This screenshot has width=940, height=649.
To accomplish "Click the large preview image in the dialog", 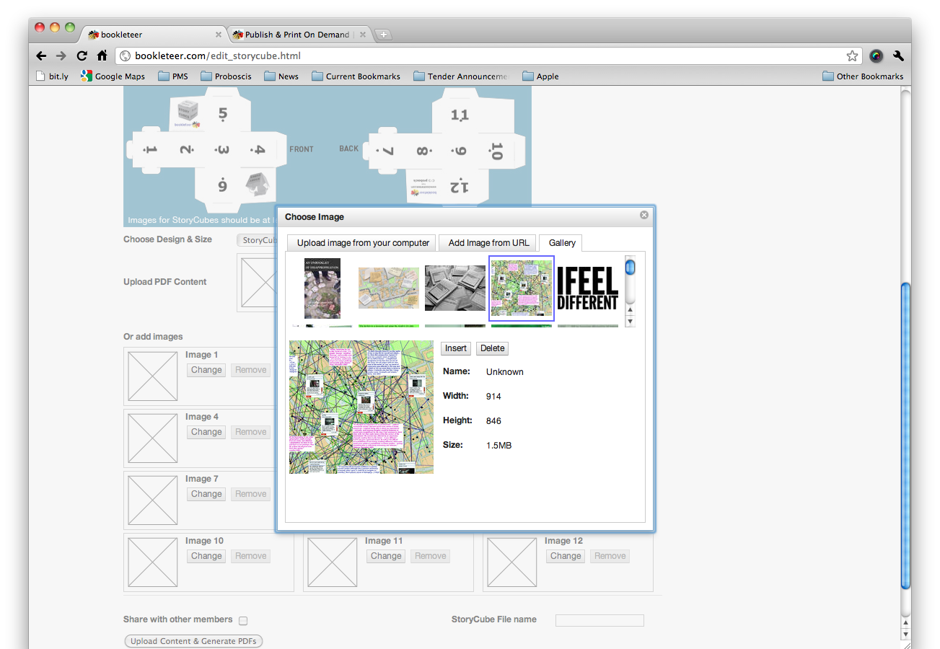I will click(x=361, y=407).
